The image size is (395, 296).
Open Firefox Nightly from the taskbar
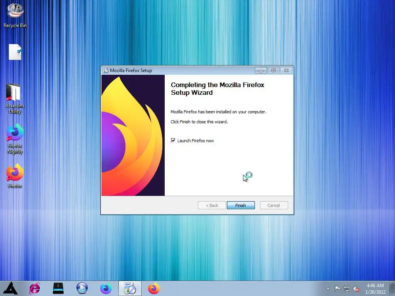click(x=106, y=288)
